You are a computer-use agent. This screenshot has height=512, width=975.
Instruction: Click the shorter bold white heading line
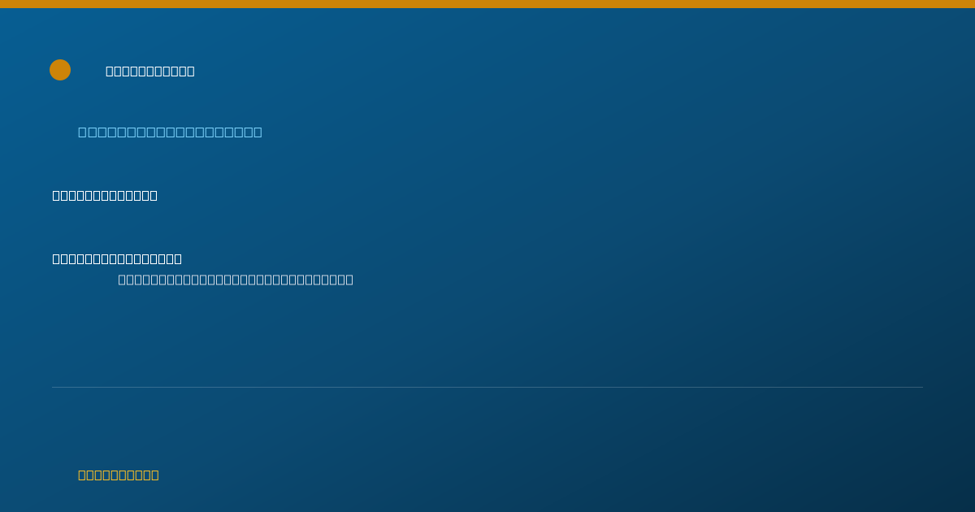pyautogui.click(x=105, y=195)
